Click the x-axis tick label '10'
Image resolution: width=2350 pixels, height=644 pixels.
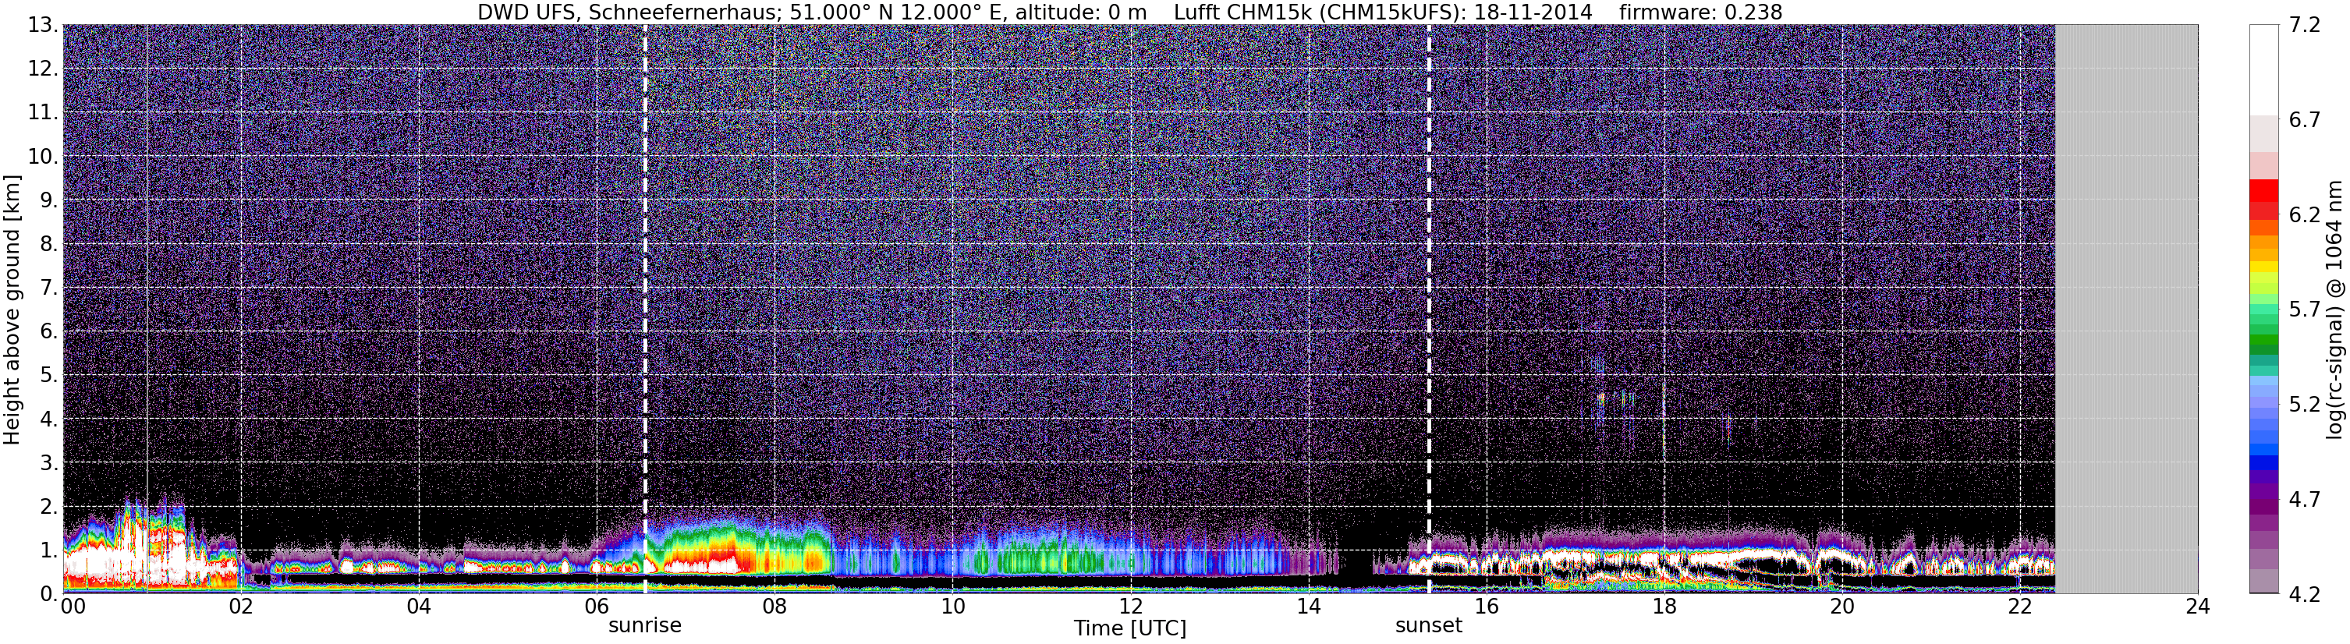(x=952, y=607)
